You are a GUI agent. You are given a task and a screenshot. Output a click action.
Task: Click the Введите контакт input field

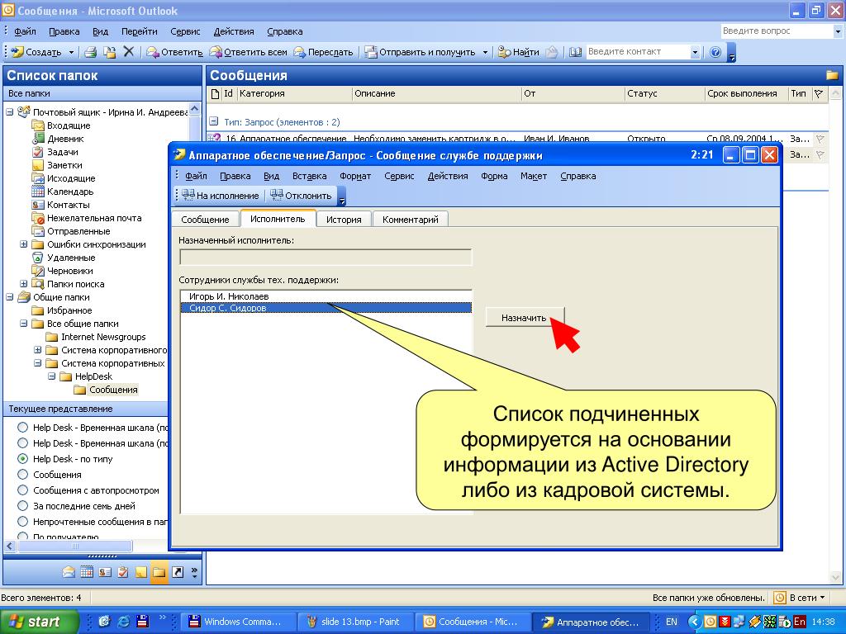(x=639, y=52)
